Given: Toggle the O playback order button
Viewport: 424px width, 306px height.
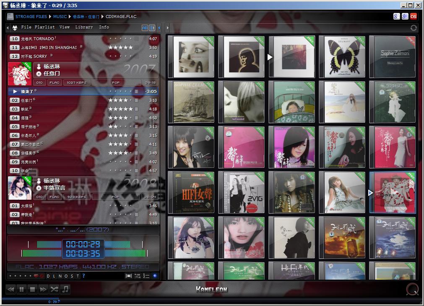Looking at the screenshot, I should pos(66,276).
